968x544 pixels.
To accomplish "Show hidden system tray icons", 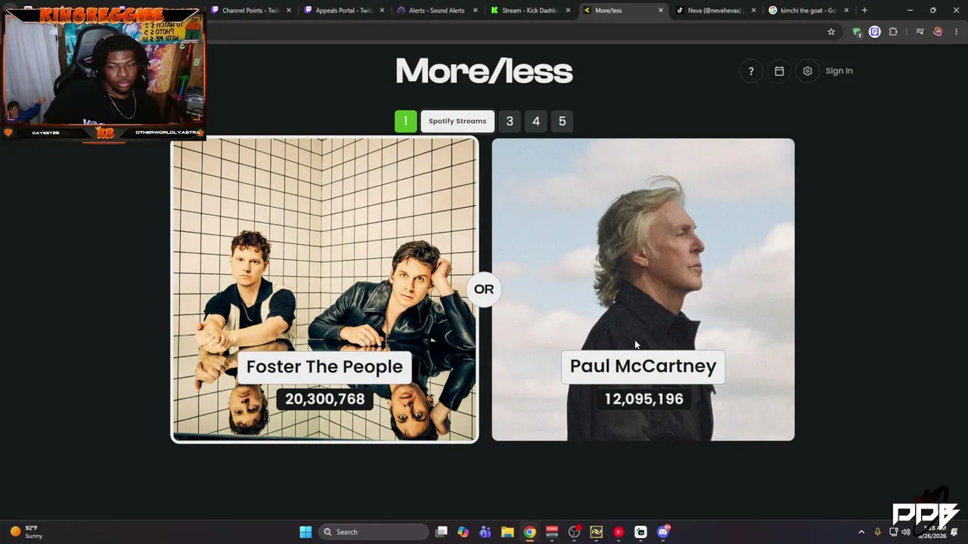I will 861,532.
